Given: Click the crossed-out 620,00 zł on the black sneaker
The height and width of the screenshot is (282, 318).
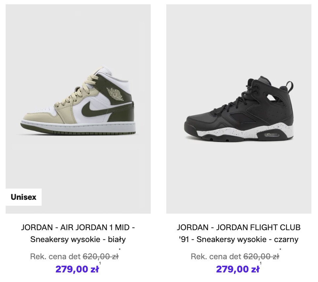Looking at the screenshot, I should (261, 257).
